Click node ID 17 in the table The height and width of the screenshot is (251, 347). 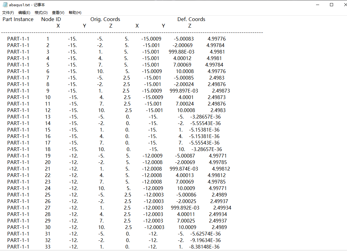[48, 143]
